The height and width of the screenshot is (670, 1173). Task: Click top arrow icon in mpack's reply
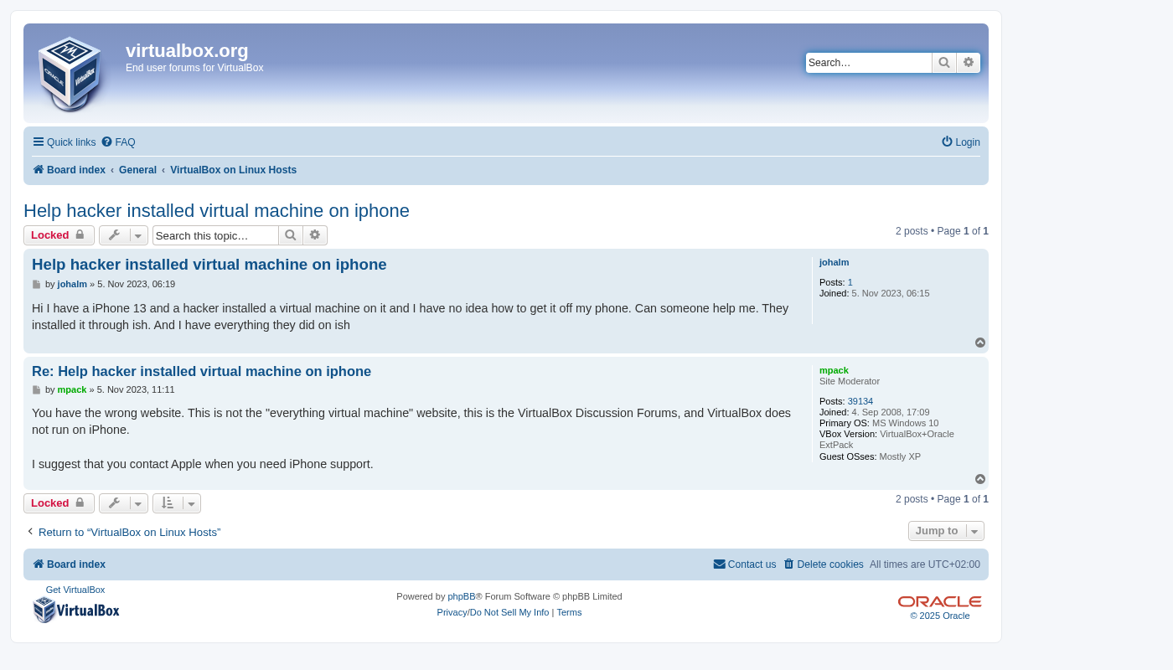[980, 479]
